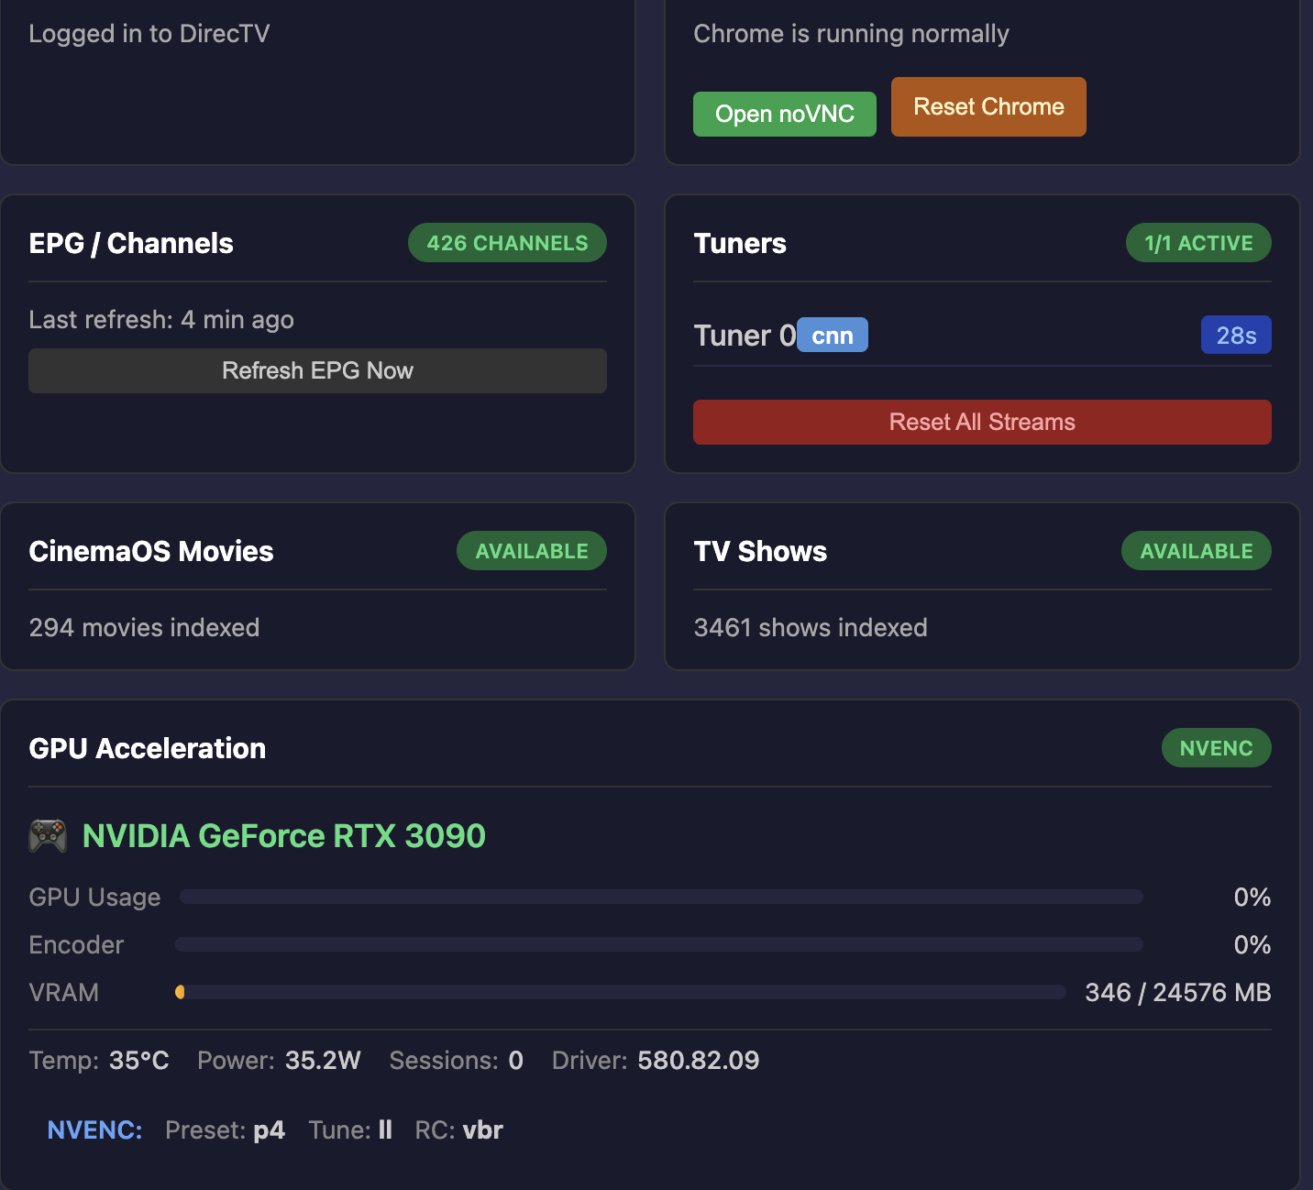Click the CinemaOS Movies AVAILABLE badge
This screenshot has height=1190, width=1313.
(531, 552)
